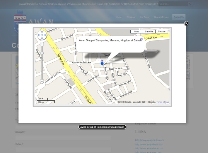Click the map zoom out minus button
The height and width of the screenshot is (153, 208).
click(42, 81)
